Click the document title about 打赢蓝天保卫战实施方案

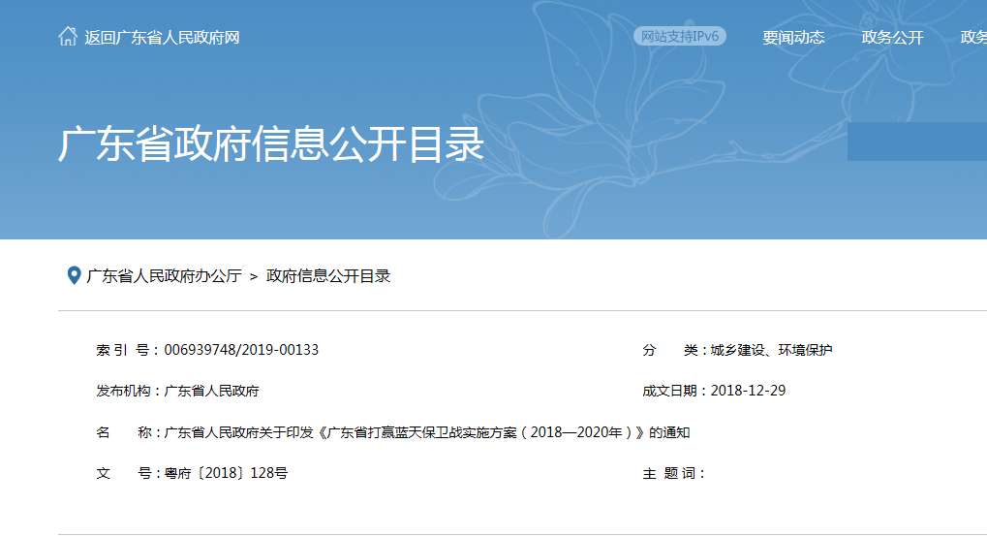click(x=427, y=433)
